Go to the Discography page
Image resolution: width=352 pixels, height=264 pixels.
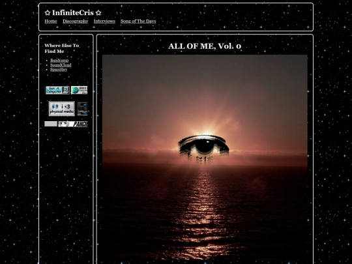coord(75,21)
